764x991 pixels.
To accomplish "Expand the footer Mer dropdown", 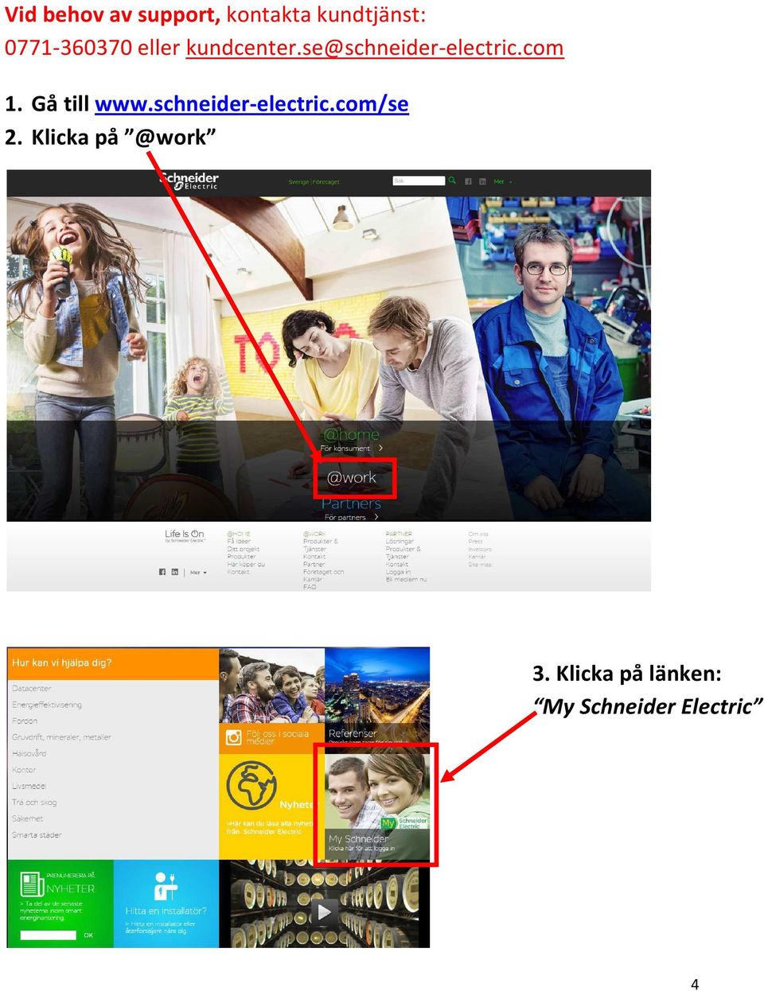I will pos(197,573).
